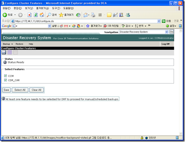
Task: Open the Navigation dropdown list
Action: (167, 32)
